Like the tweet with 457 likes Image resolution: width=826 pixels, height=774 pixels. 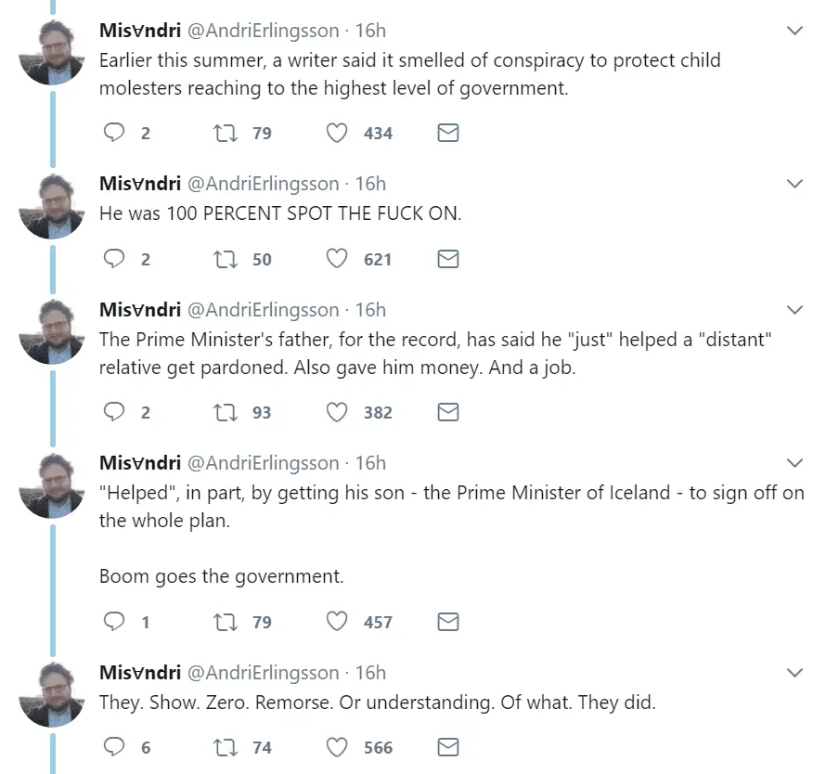337,622
